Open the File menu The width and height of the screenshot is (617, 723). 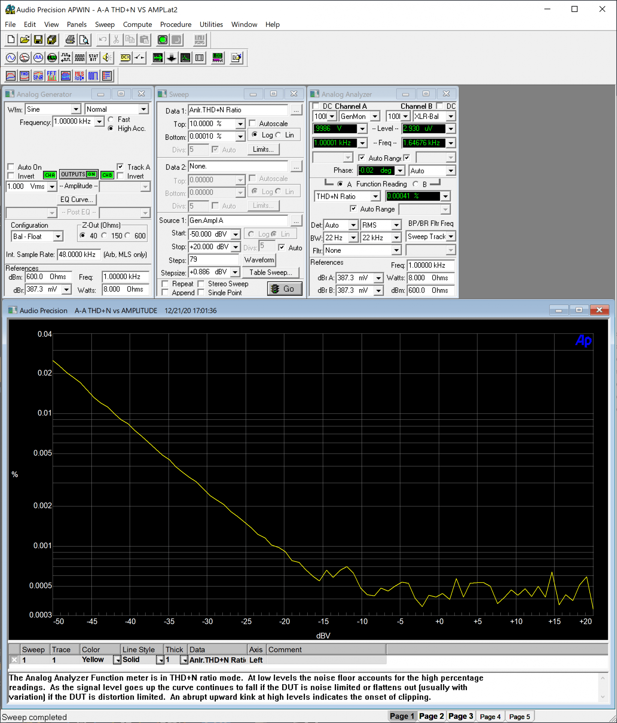pyautogui.click(x=10, y=24)
